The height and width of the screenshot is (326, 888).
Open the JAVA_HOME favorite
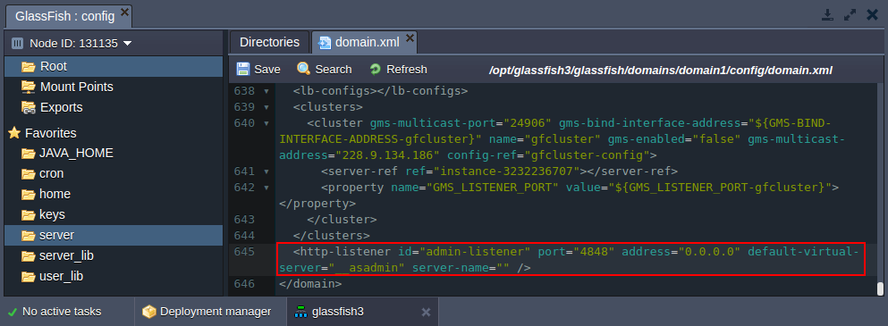tap(114, 154)
